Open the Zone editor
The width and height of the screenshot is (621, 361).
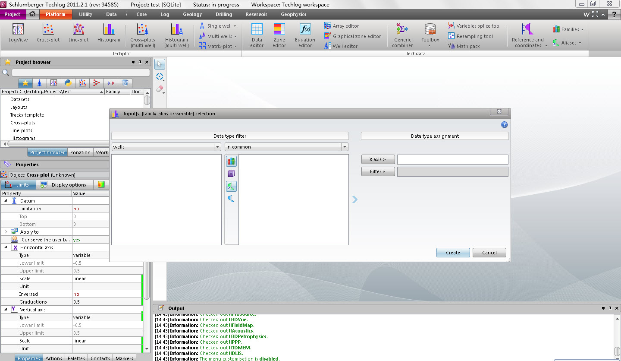(279, 35)
